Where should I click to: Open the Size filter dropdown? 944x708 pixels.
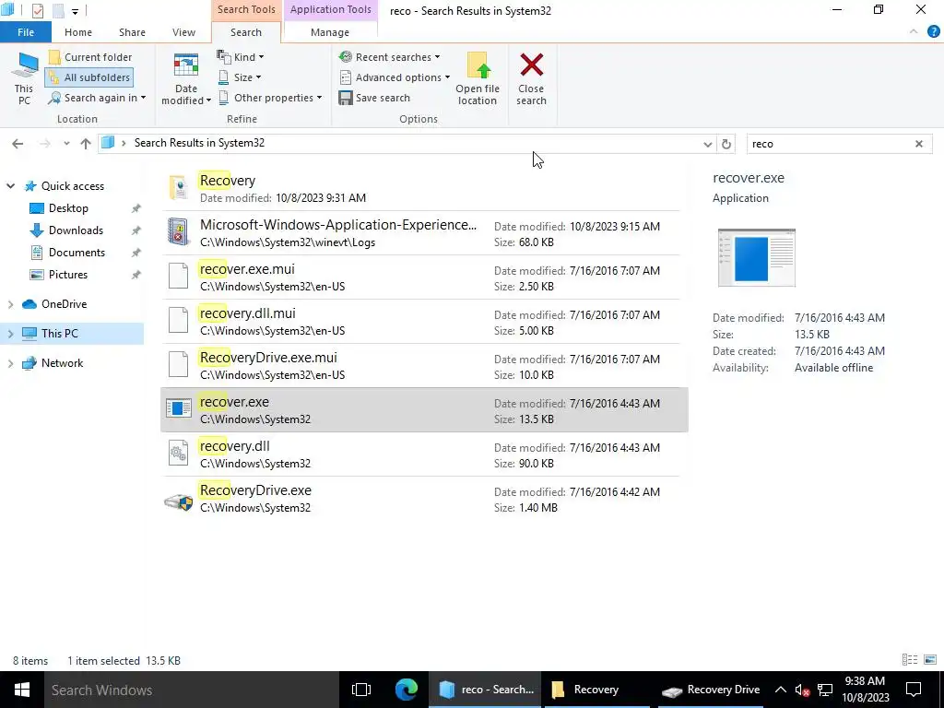239,77
